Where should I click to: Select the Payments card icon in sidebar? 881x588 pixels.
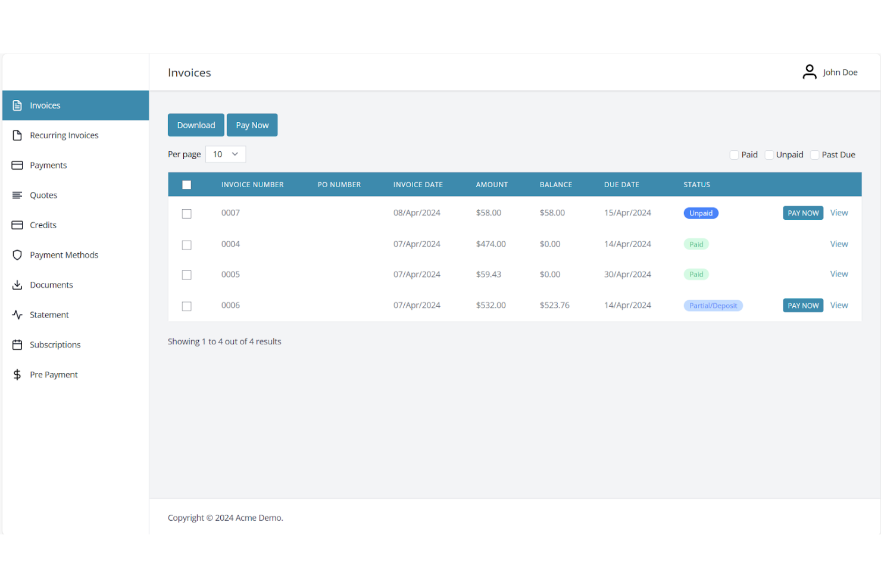point(17,165)
